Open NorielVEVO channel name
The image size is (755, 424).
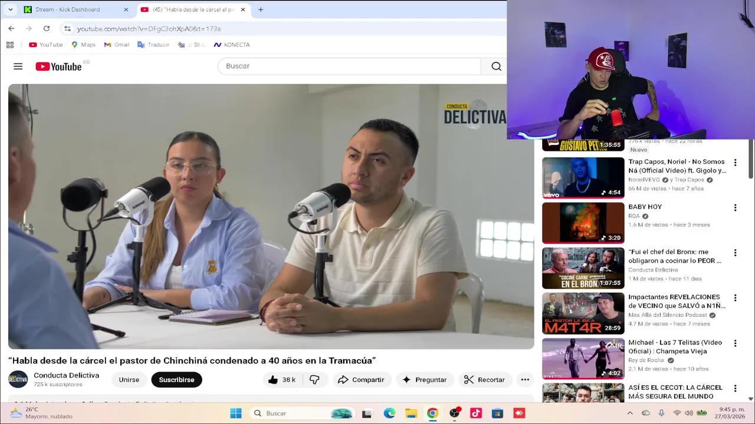pyautogui.click(x=645, y=180)
